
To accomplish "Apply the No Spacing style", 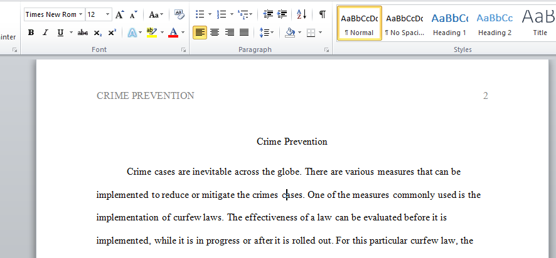I will point(405,23).
